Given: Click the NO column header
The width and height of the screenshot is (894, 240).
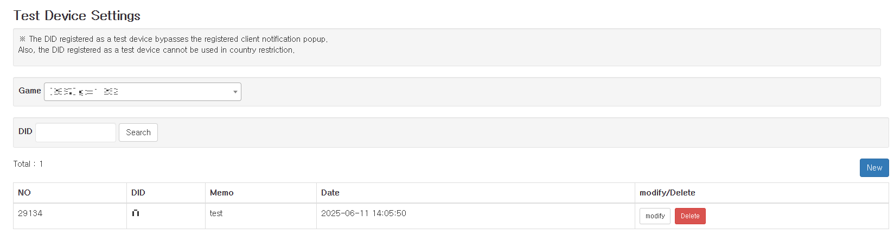Looking at the screenshot, I should 24,193.
